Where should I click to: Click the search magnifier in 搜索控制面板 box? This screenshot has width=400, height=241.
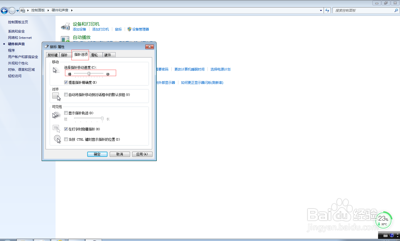pos(396,10)
